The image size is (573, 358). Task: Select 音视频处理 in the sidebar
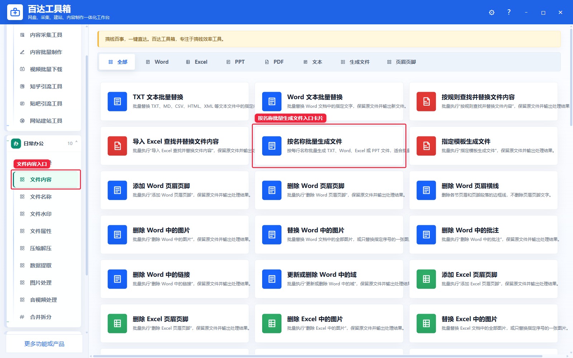click(x=46, y=300)
